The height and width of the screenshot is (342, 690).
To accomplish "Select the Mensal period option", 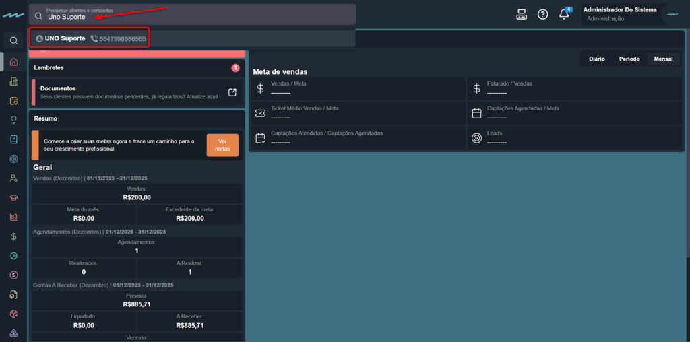I will (663, 59).
